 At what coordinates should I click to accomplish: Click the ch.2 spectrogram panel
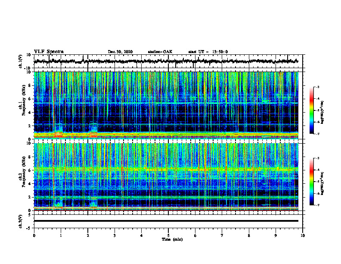click(x=166, y=177)
